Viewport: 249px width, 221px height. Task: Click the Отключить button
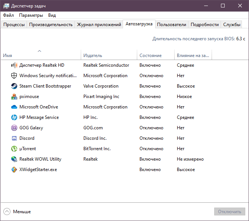(230, 212)
